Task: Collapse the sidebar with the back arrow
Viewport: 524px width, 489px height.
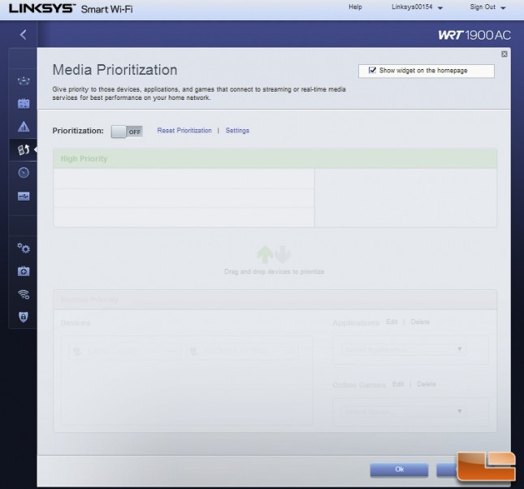Action: click(x=23, y=34)
